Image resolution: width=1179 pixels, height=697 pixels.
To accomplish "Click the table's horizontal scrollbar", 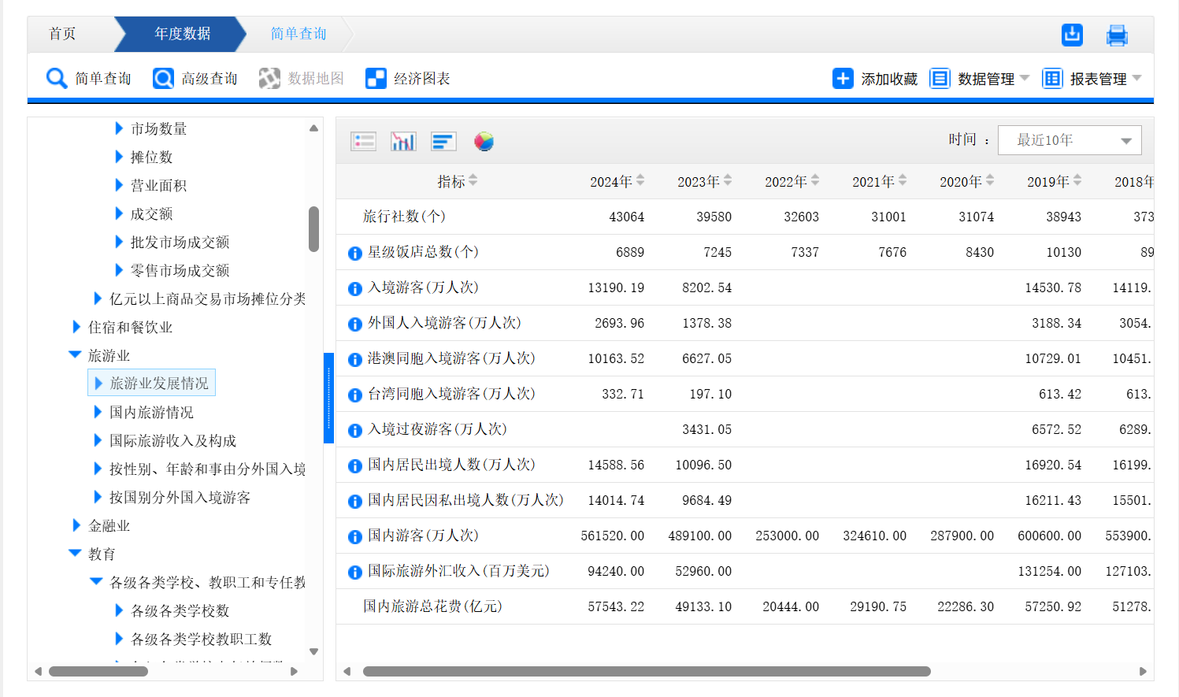I will [x=646, y=672].
